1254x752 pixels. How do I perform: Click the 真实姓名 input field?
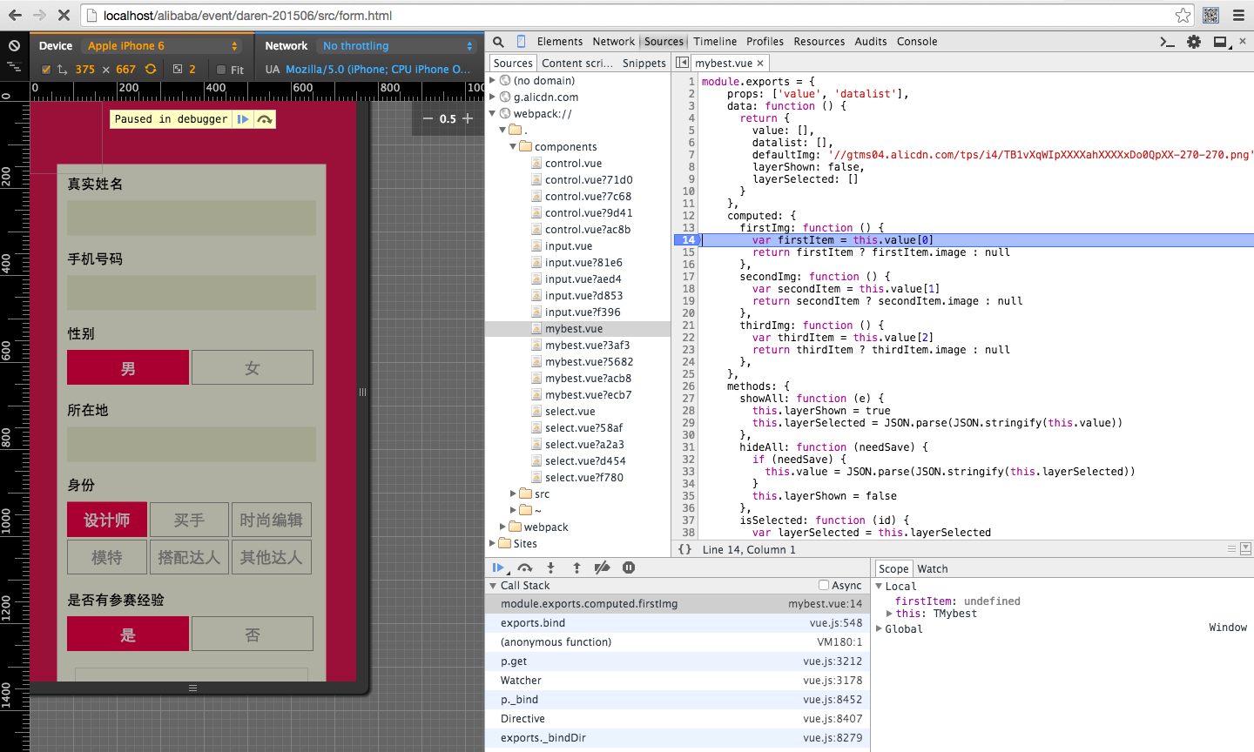point(192,218)
